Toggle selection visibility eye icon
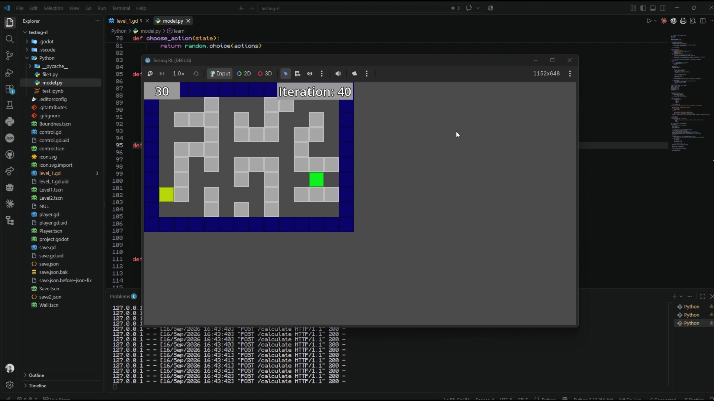 [310, 74]
